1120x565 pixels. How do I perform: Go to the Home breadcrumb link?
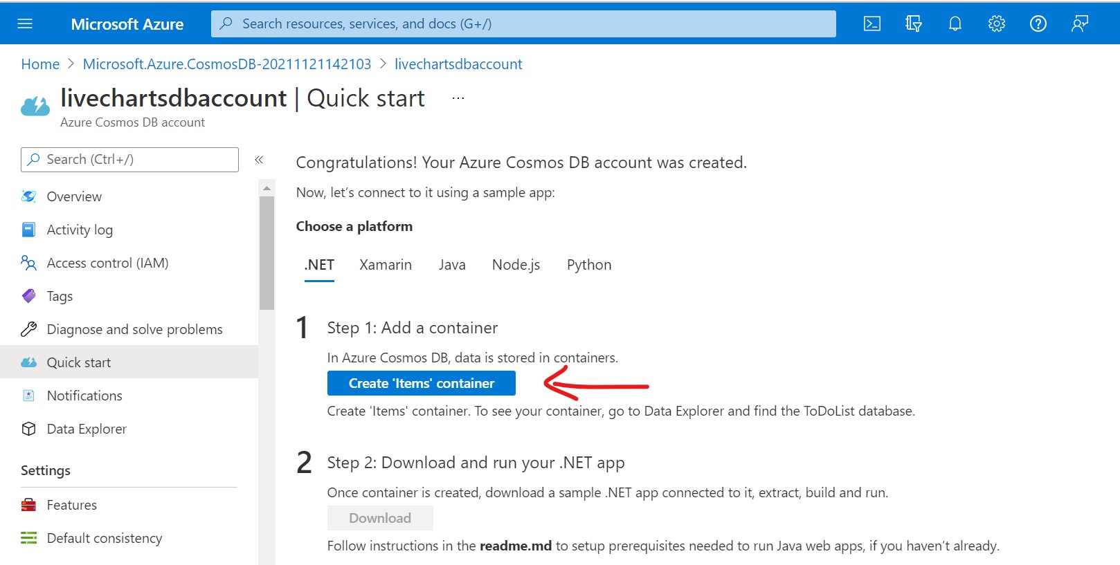click(x=40, y=64)
